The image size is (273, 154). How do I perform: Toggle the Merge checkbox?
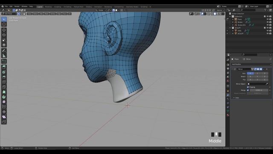pyautogui.click(x=248, y=90)
